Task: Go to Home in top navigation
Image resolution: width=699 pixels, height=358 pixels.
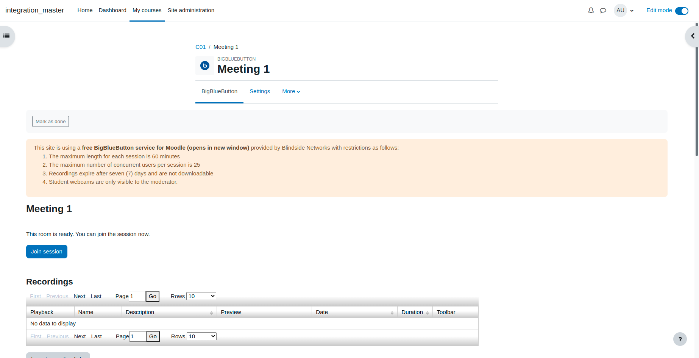Action: (85, 11)
